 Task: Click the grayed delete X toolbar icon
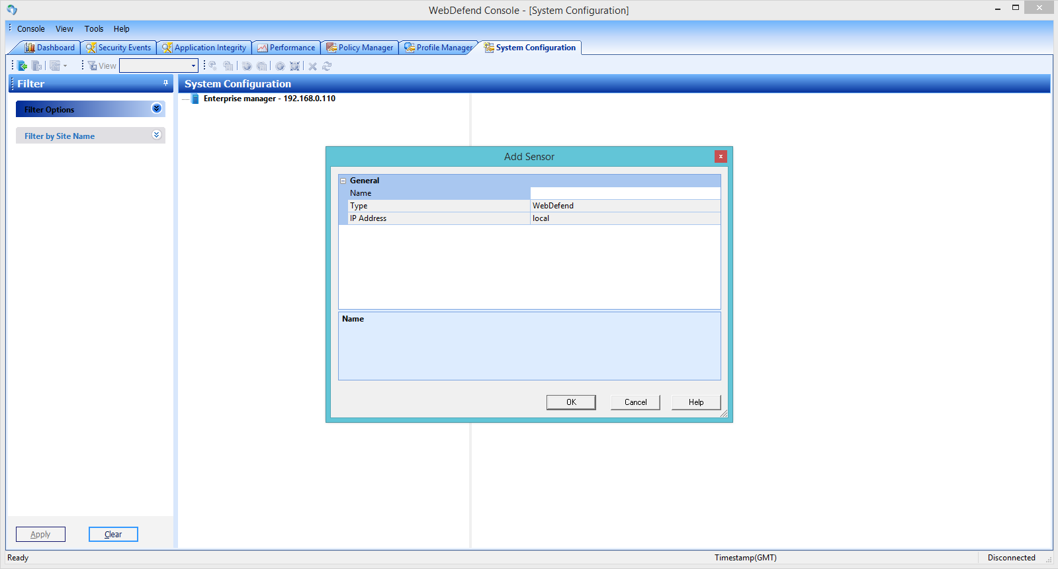coord(312,66)
